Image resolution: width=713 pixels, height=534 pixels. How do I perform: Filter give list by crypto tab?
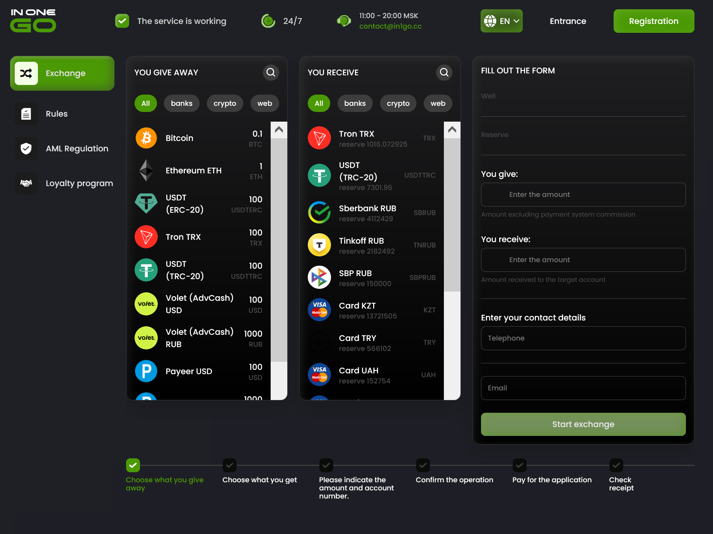pos(225,103)
